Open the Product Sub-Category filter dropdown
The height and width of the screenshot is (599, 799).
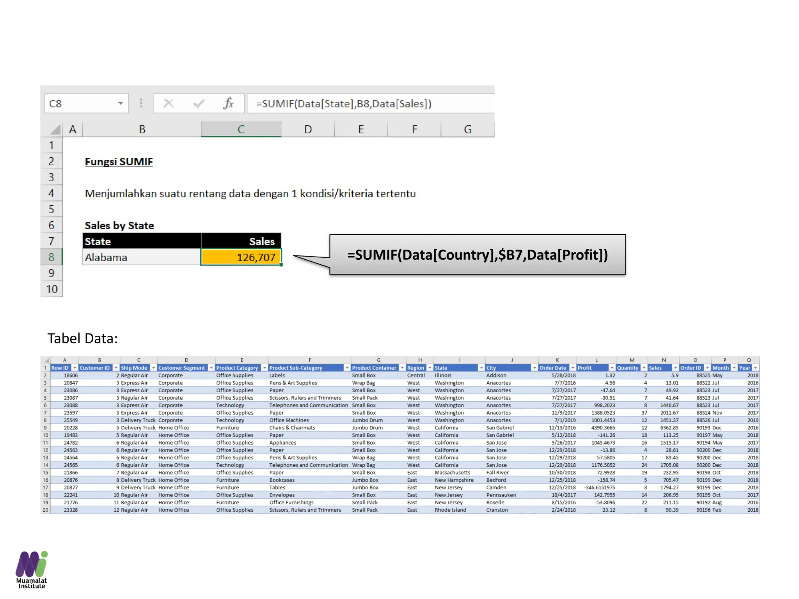coord(347,368)
